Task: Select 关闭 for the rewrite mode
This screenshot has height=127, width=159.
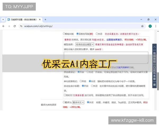Action: (97, 34)
